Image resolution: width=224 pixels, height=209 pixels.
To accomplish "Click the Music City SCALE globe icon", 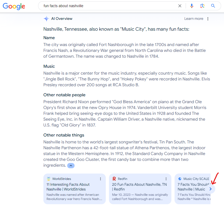I will point(180,179).
